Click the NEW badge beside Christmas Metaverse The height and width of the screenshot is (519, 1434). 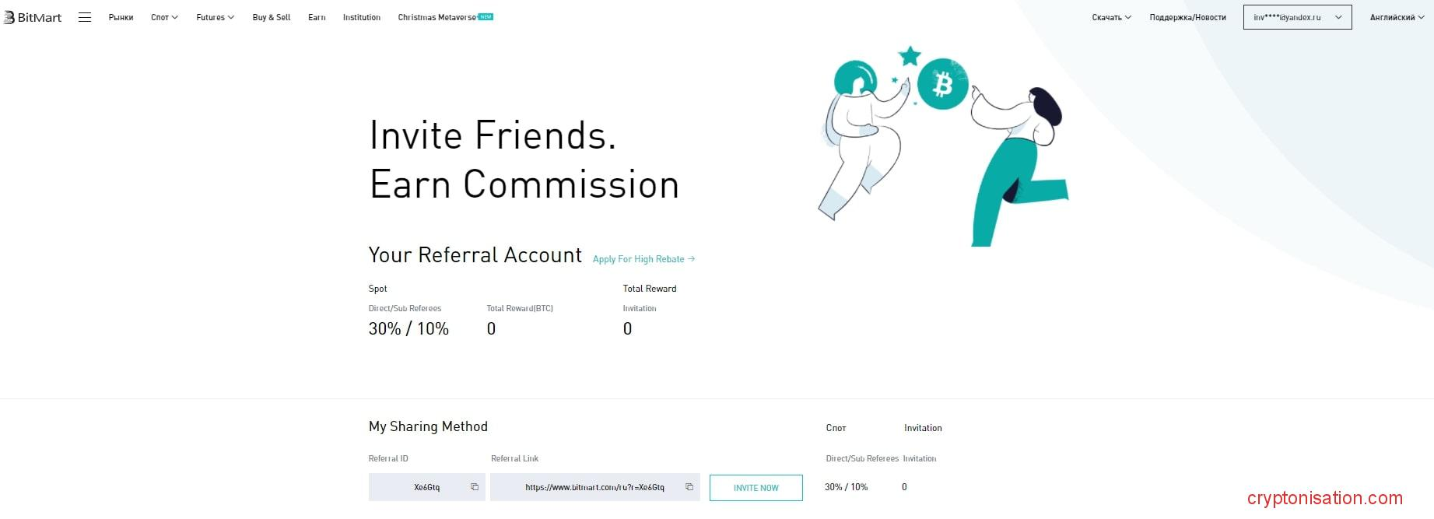pyautogui.click(x=486, y=16)
